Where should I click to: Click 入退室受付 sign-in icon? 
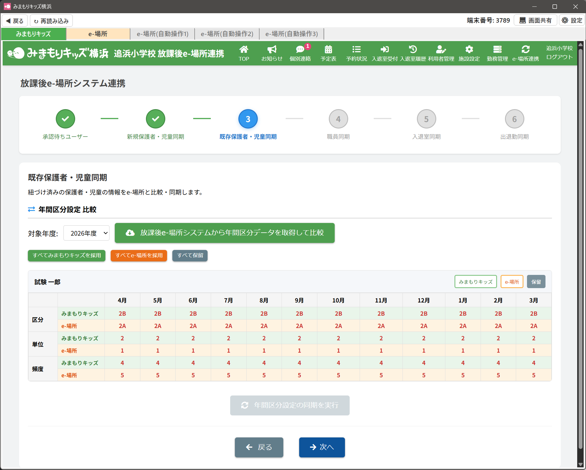(x=385, y=53)
